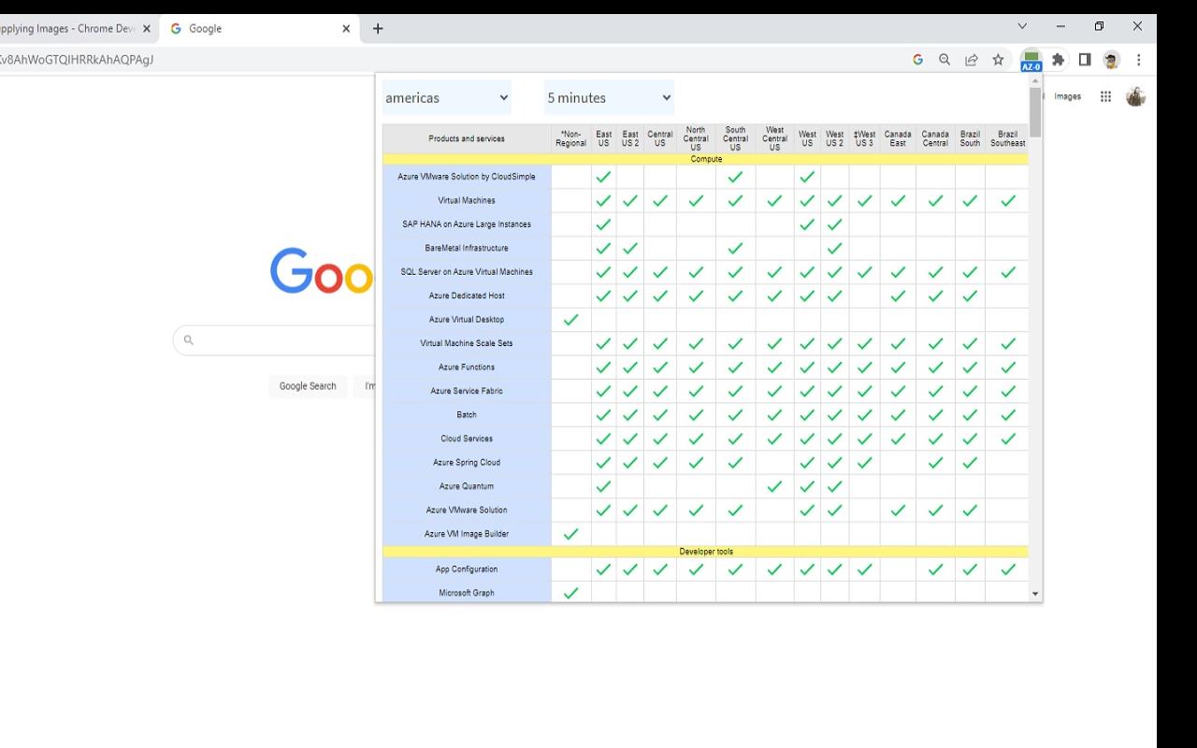Click the Developer tools section header
The width and height of the screenshot is (1197, 748).
pos(706,552)
